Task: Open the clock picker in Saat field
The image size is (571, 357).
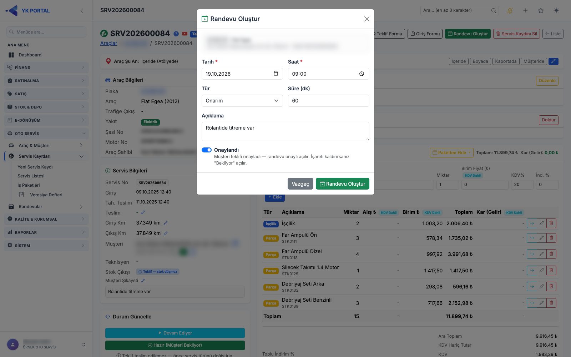Action: [x=362, y=74]
